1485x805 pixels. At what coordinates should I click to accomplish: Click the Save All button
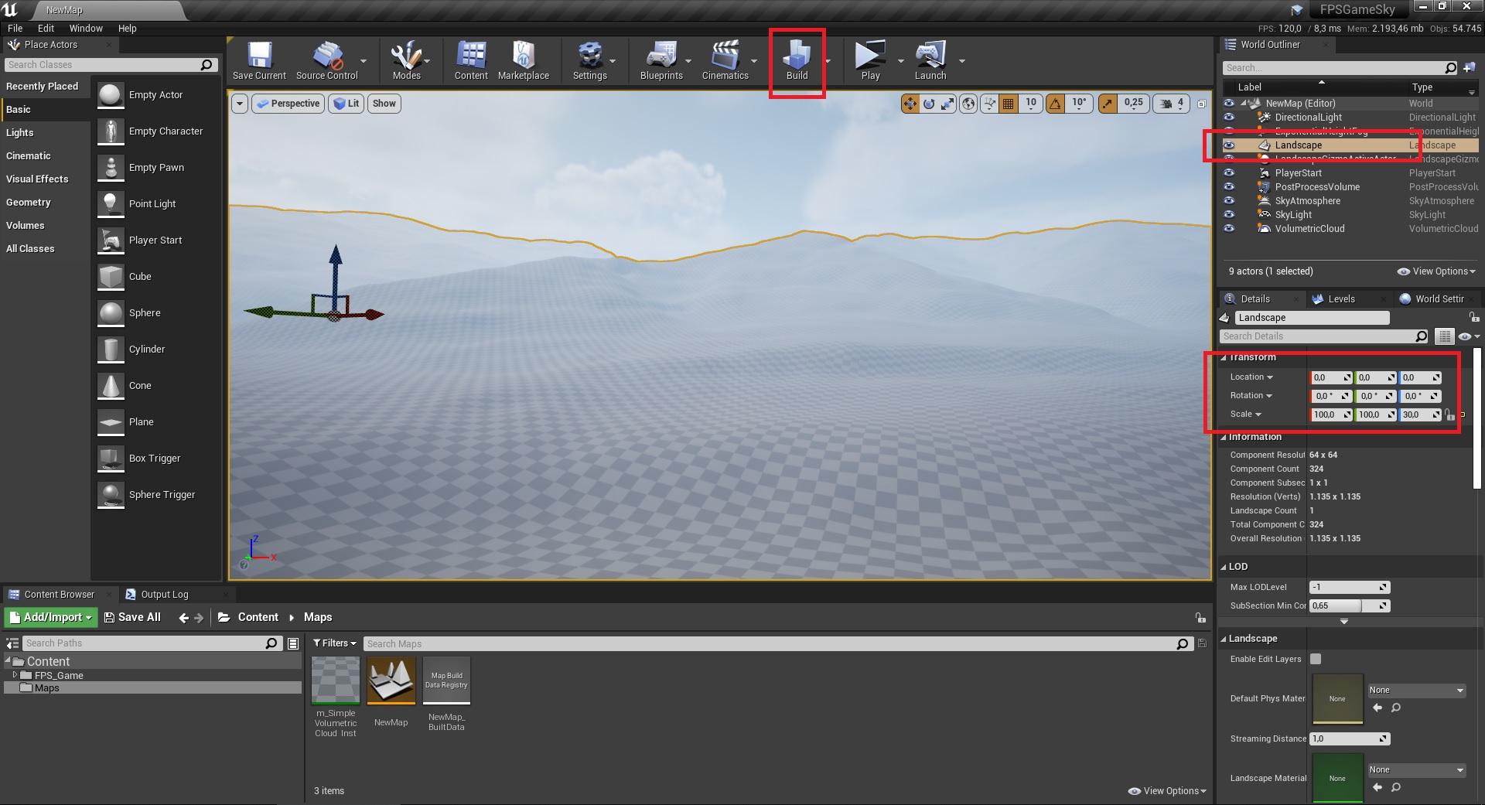click(x=132, y=617)
